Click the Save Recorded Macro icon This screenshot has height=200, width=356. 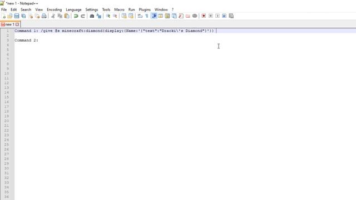click(x=231, y=16)
